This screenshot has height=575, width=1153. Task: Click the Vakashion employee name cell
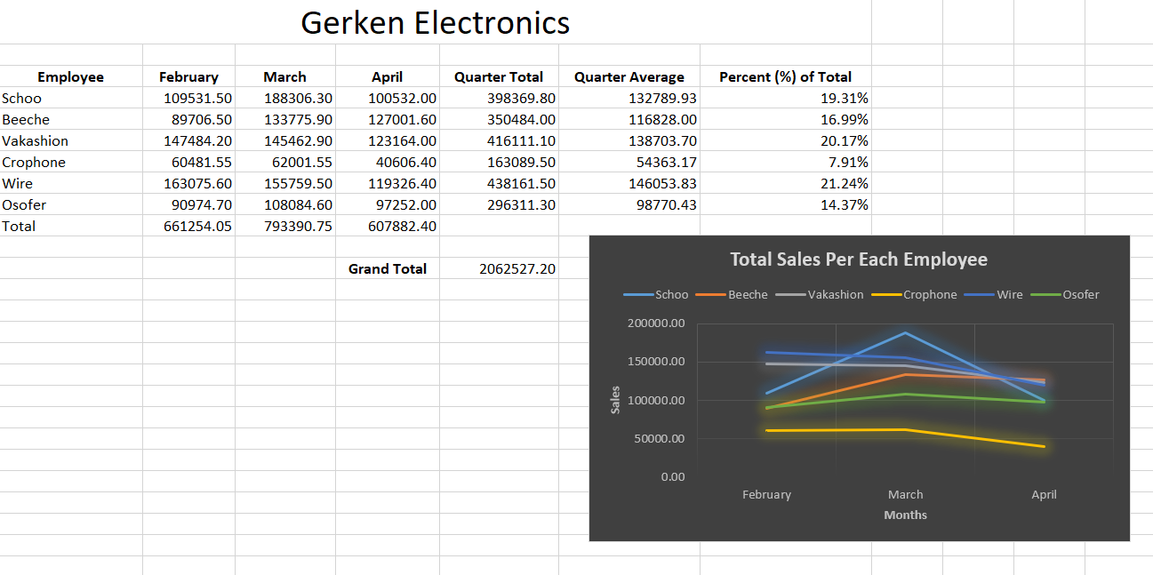click(36, 141)
